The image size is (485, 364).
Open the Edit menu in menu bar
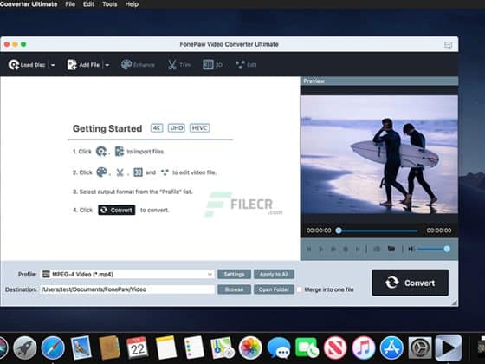coord(88,4)
